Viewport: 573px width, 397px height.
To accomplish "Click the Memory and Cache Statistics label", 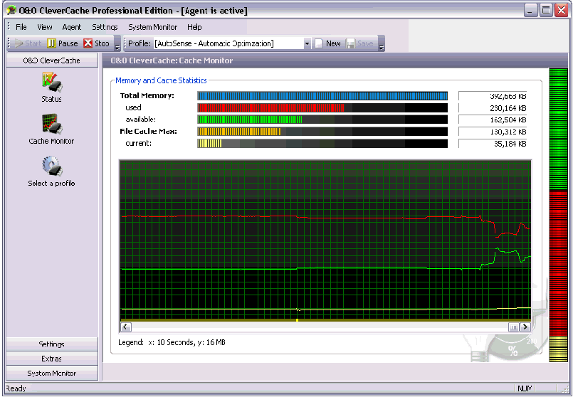I will (161, 80).
